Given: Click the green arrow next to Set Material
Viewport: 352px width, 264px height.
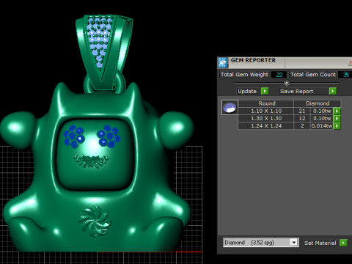Looking at the screenshot, I should click(x=343, y=243).
